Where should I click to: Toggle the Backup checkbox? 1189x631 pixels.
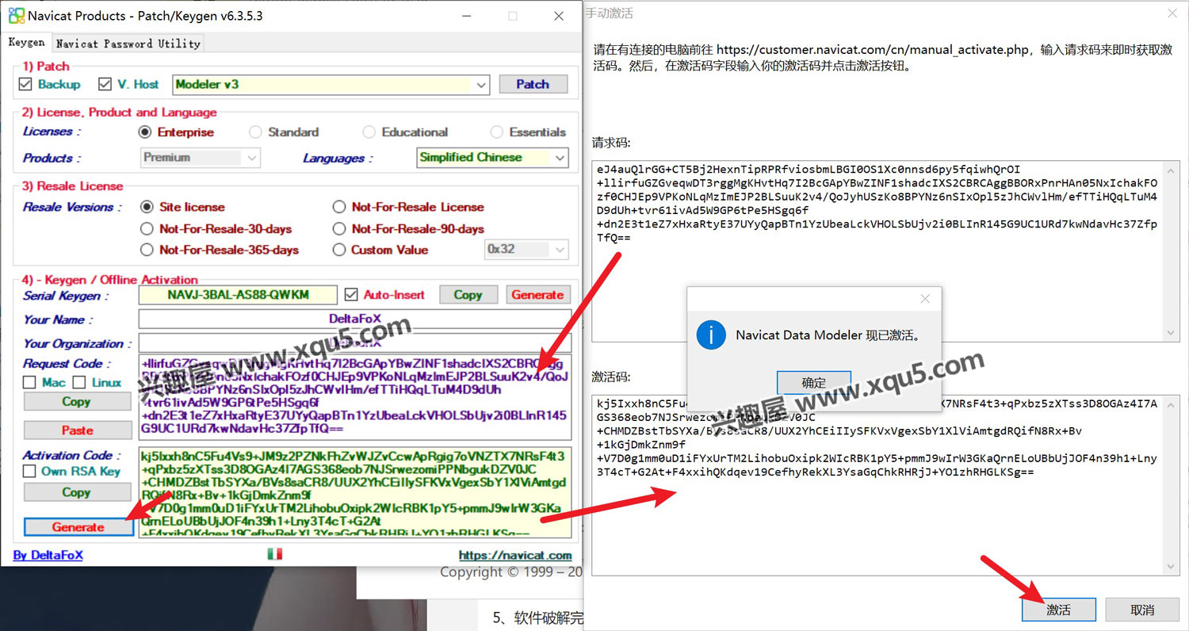pos(25,84)
